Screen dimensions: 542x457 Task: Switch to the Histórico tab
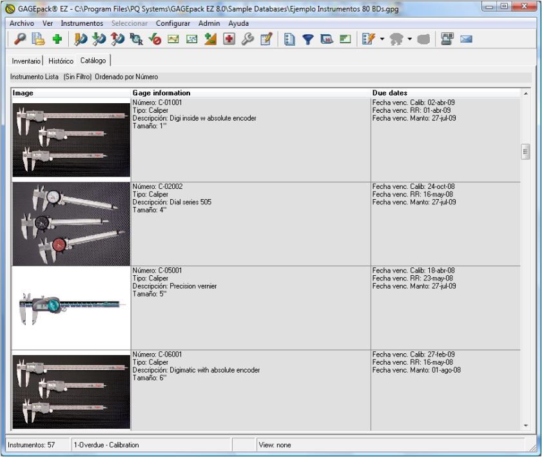pos(61,61)
